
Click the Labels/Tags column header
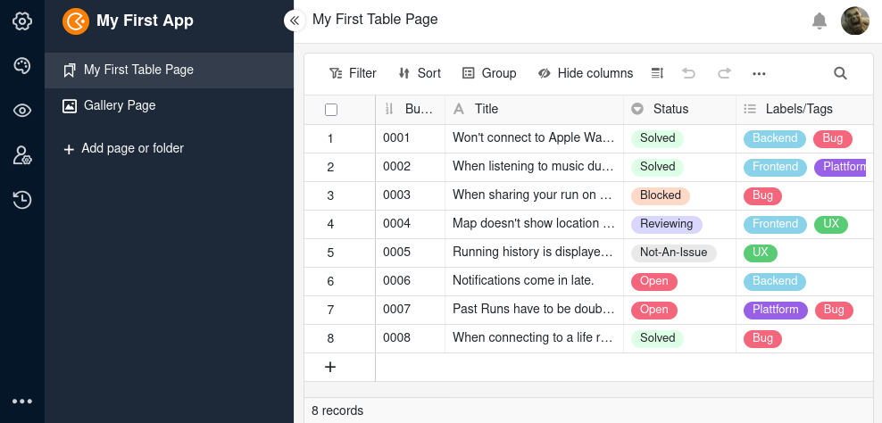pos(804,109)
